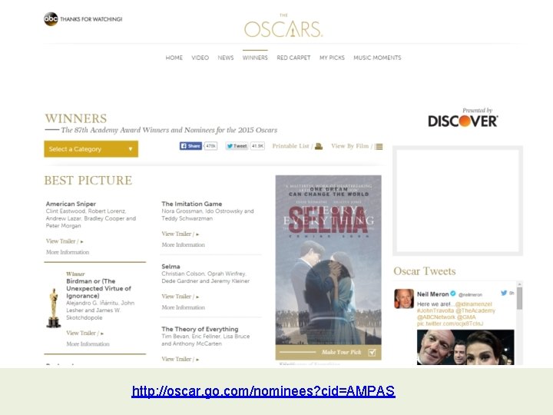Click the View By Film list icon

click(379, 147)
